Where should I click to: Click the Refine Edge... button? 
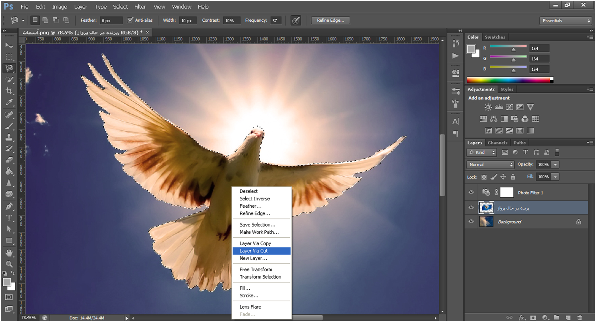(331, 20)
